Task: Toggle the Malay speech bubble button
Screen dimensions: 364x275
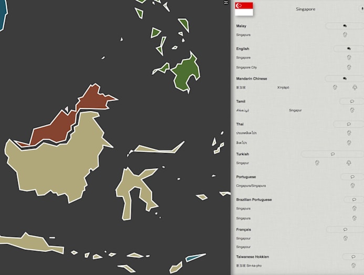Action: point(345,26)
